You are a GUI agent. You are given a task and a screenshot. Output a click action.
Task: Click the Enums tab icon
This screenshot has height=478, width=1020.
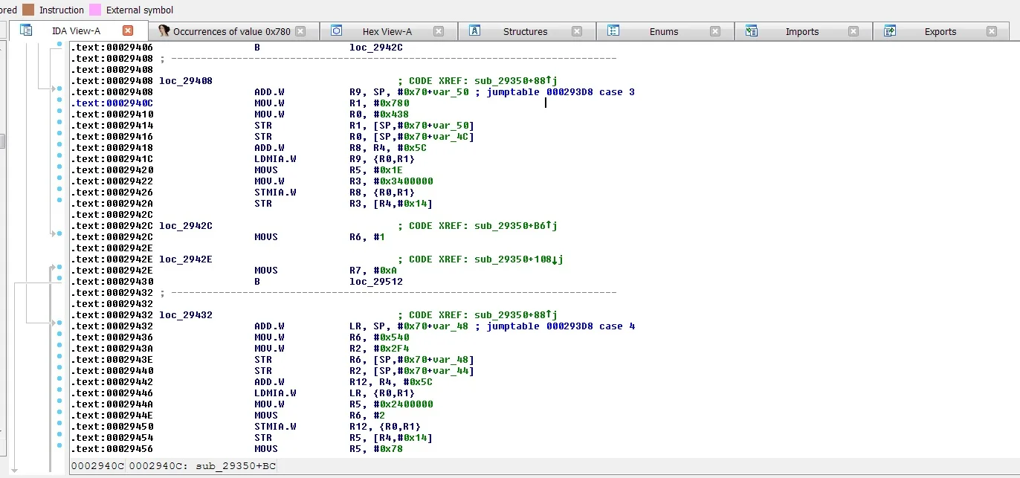click(613, 30)
